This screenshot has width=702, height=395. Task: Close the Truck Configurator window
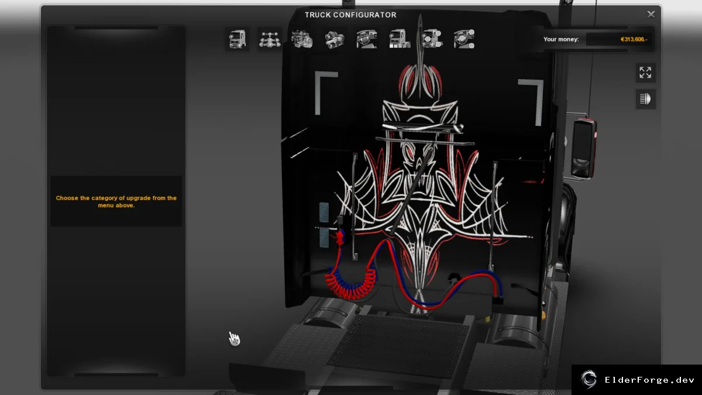[x=651, y=14]
